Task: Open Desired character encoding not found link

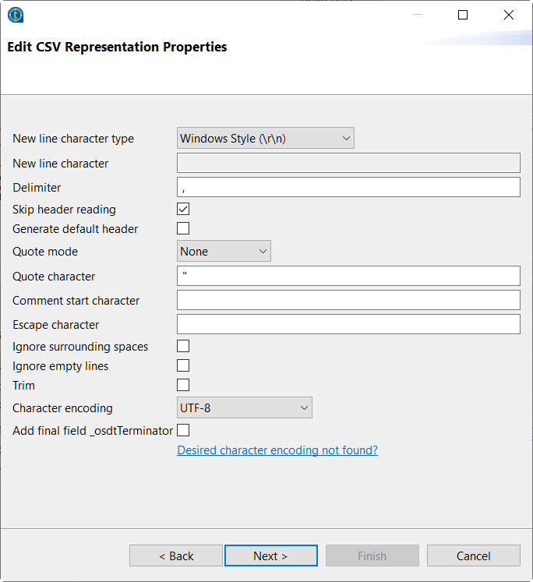Action: pos(277,450)
